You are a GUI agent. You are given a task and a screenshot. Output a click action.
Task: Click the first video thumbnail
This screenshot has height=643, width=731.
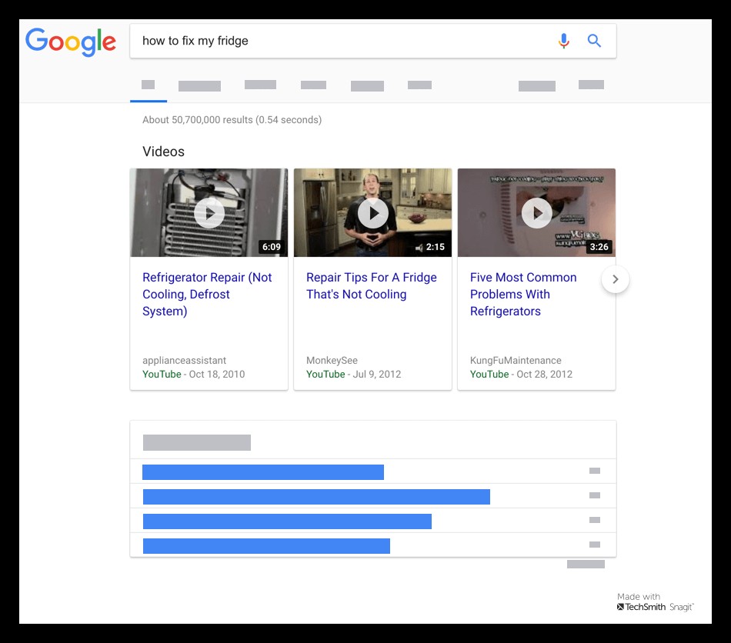pyautogui.click(x=209, y=212)
